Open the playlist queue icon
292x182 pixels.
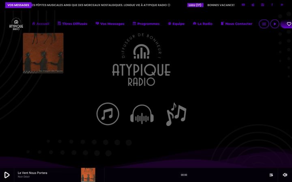(x=271, y=175)
